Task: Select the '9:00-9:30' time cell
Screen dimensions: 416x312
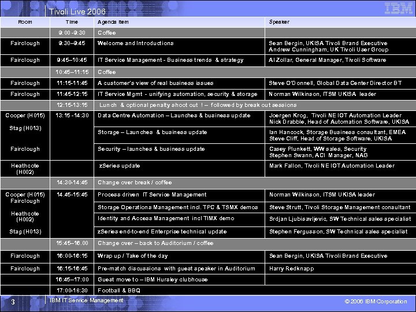Action: [x=72, y=32]
